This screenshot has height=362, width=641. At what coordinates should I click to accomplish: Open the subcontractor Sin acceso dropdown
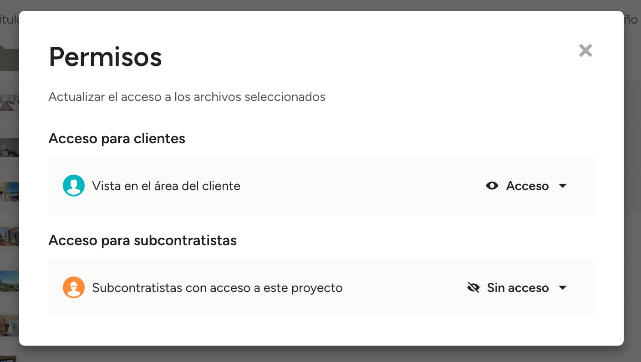pyautogui.click(x=518, y=287)
